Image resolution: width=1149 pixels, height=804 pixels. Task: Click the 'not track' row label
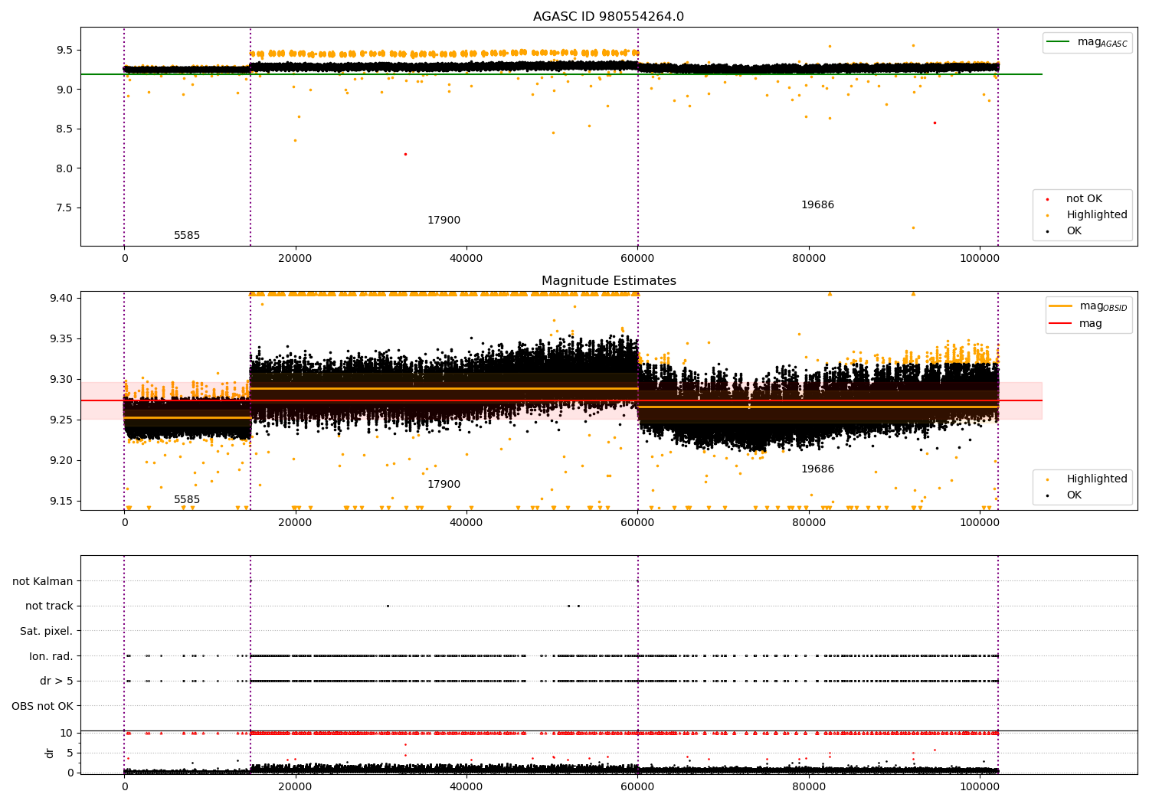[49, 606]
